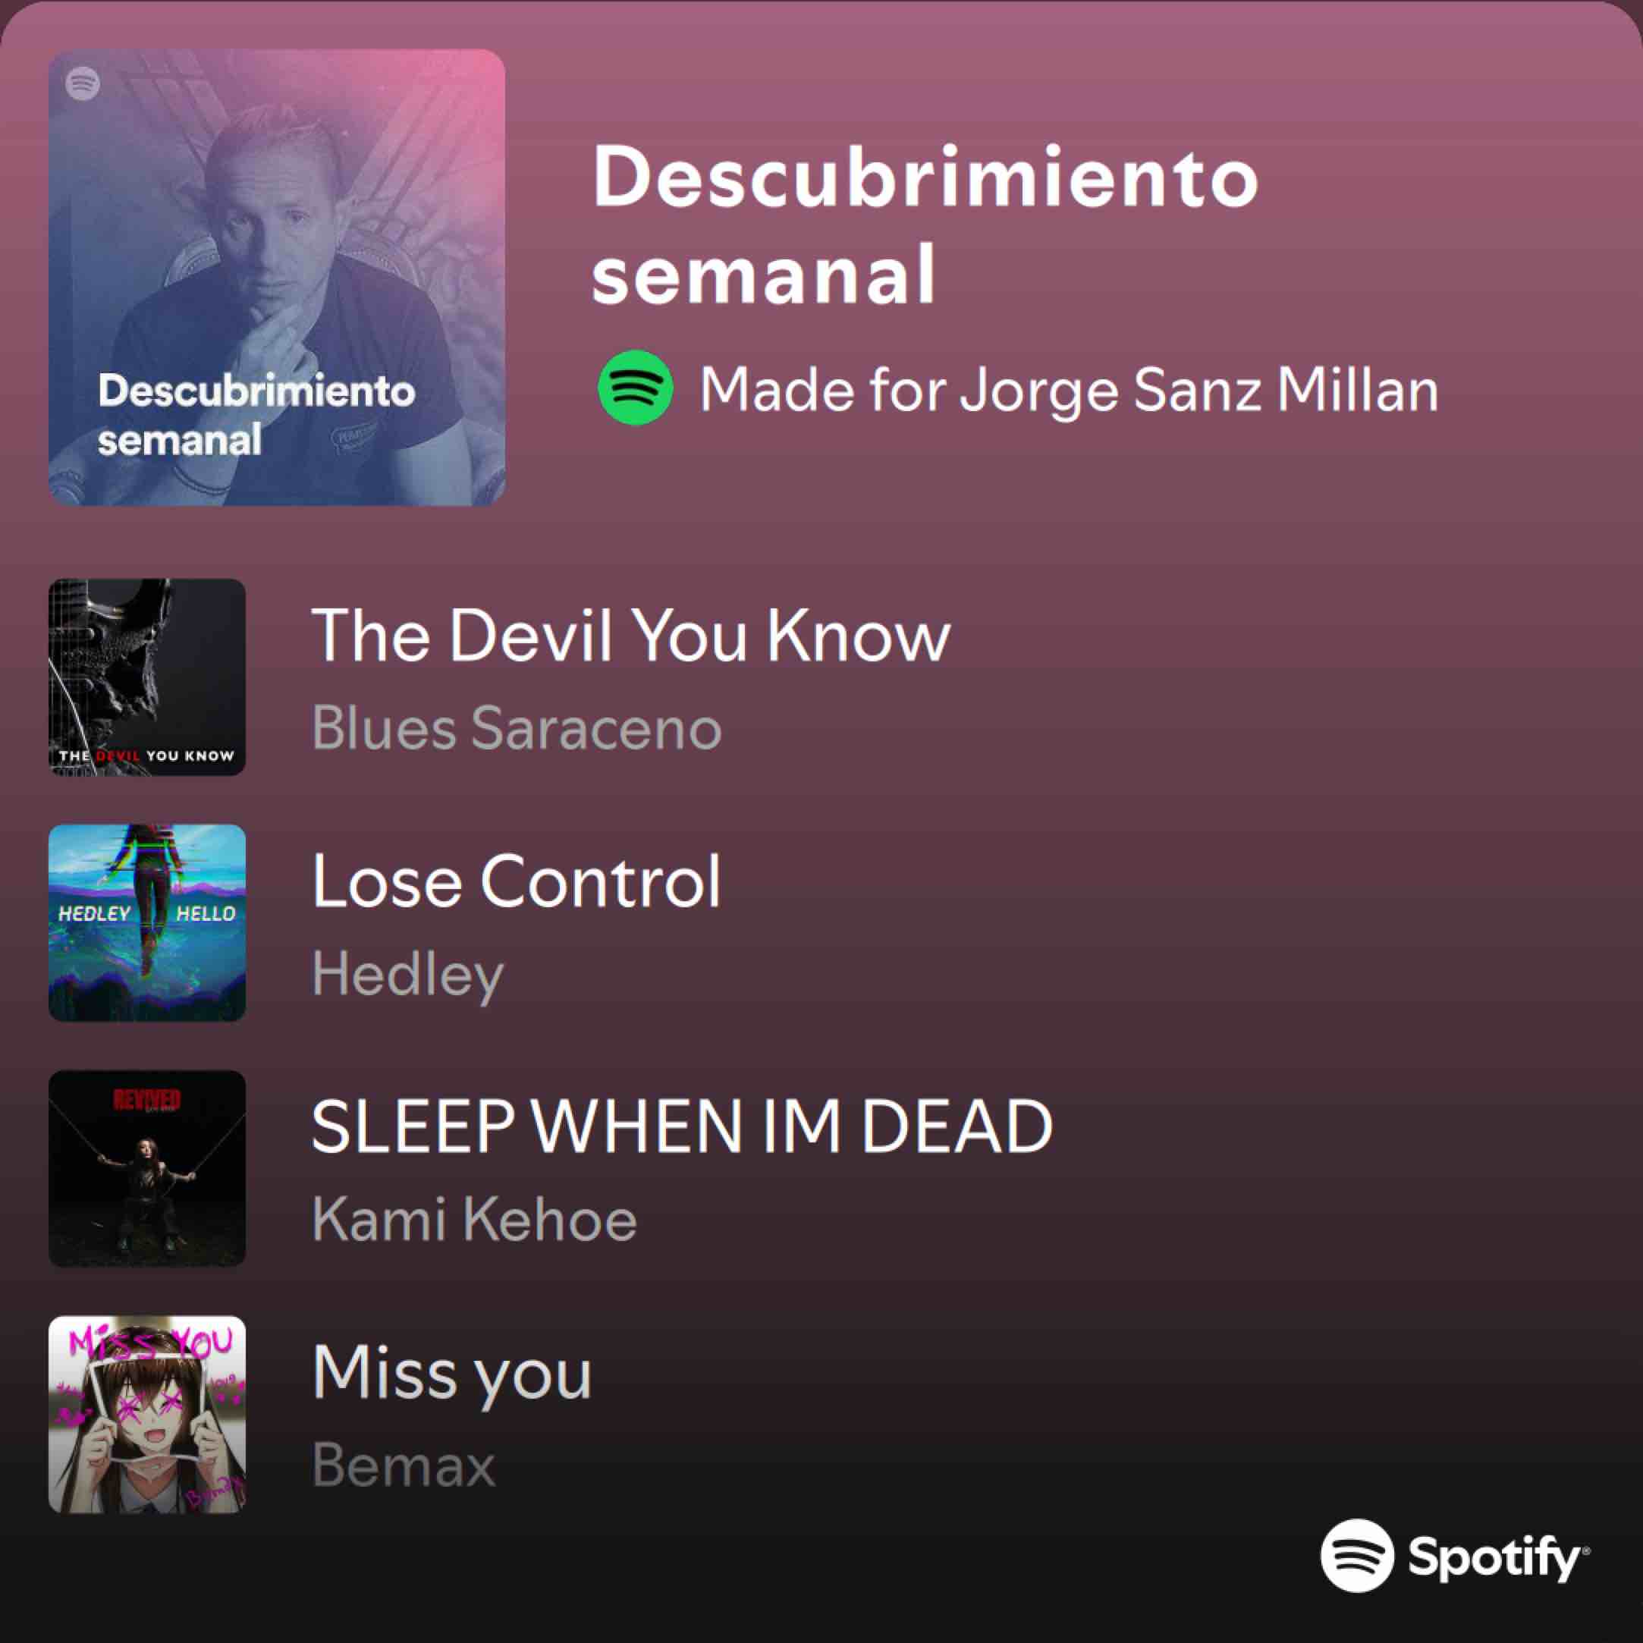Play the track SLEEP WHEN IM DEAD
The width and height of the screenshot is (1643, 1643).
pyautogui.click(x=683, y=1126)
